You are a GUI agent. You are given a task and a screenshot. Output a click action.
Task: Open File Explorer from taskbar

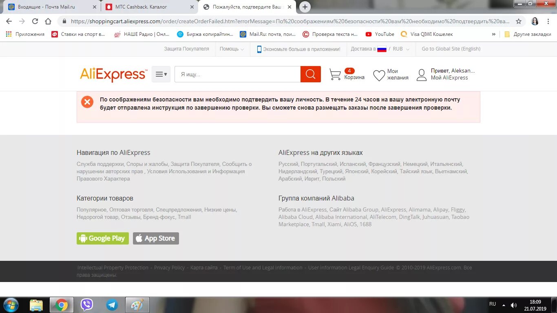pos(36,305)
